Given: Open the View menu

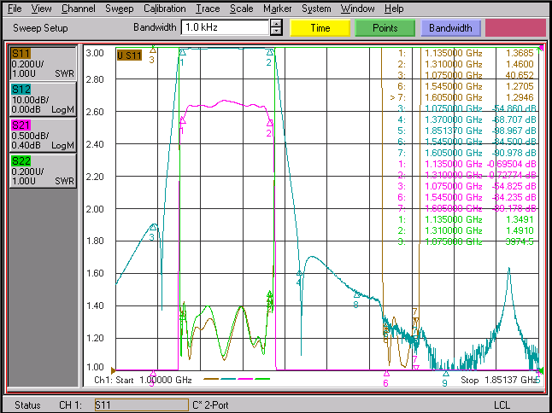Looking at the screenshot, I should click(x=41, y=9).
